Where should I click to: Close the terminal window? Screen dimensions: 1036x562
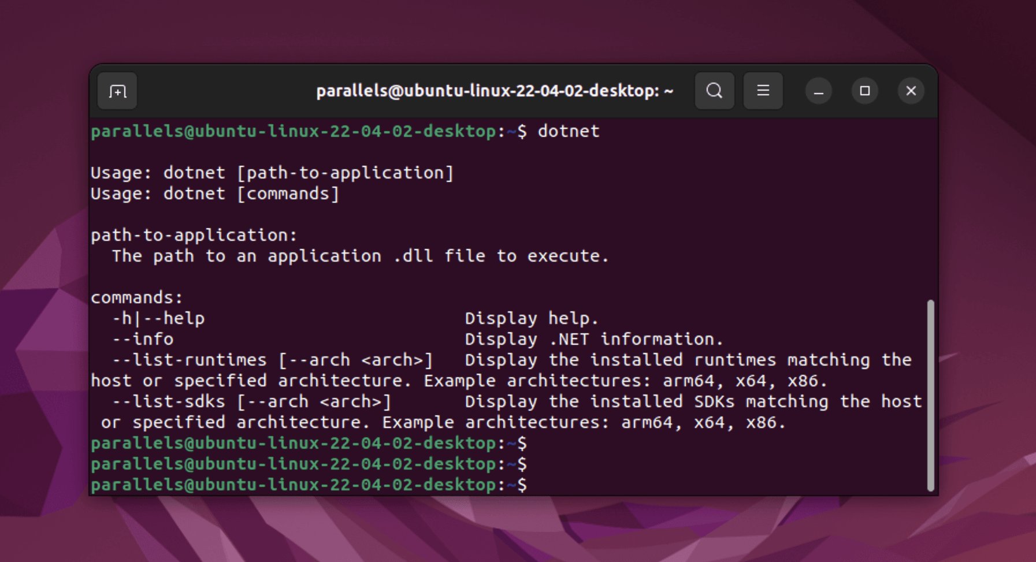pyautogui.click(x=911, y=91)
